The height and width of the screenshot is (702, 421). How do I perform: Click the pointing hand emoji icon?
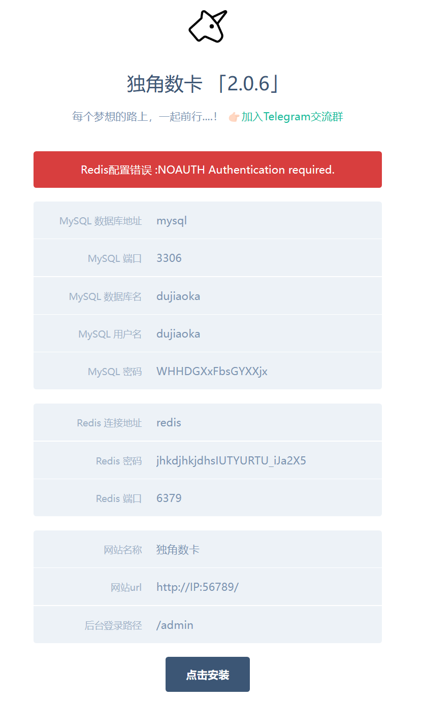(x=234, y=117)
